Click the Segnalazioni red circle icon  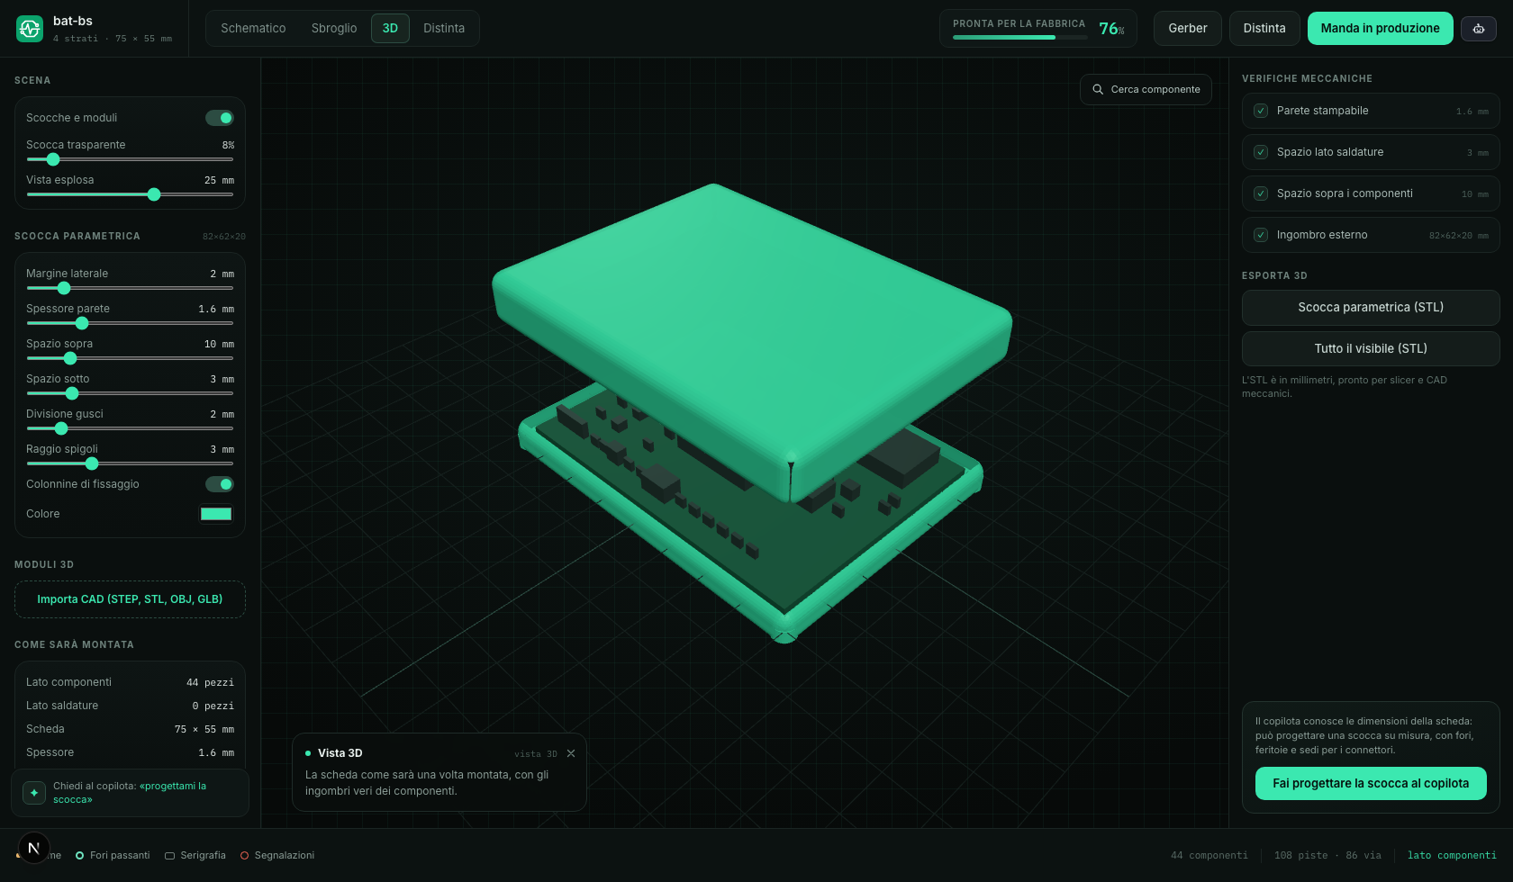pos(244,855)
